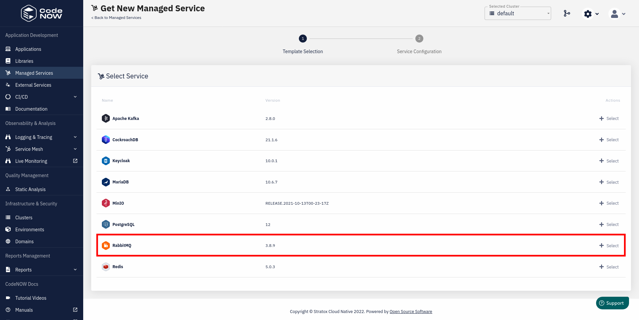
Task: Click step 2 Service Configuration circle
Action: click(419, 39)
